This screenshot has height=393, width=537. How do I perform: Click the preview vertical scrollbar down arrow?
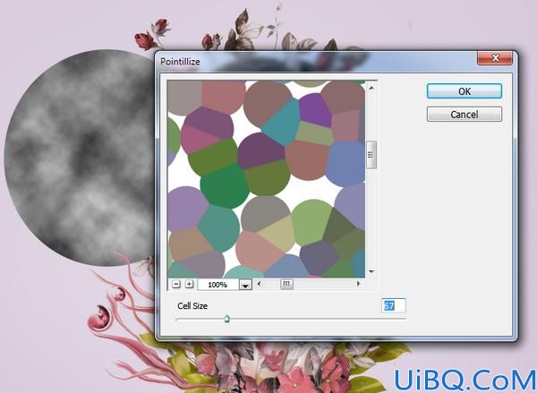(x=371, y=272)
